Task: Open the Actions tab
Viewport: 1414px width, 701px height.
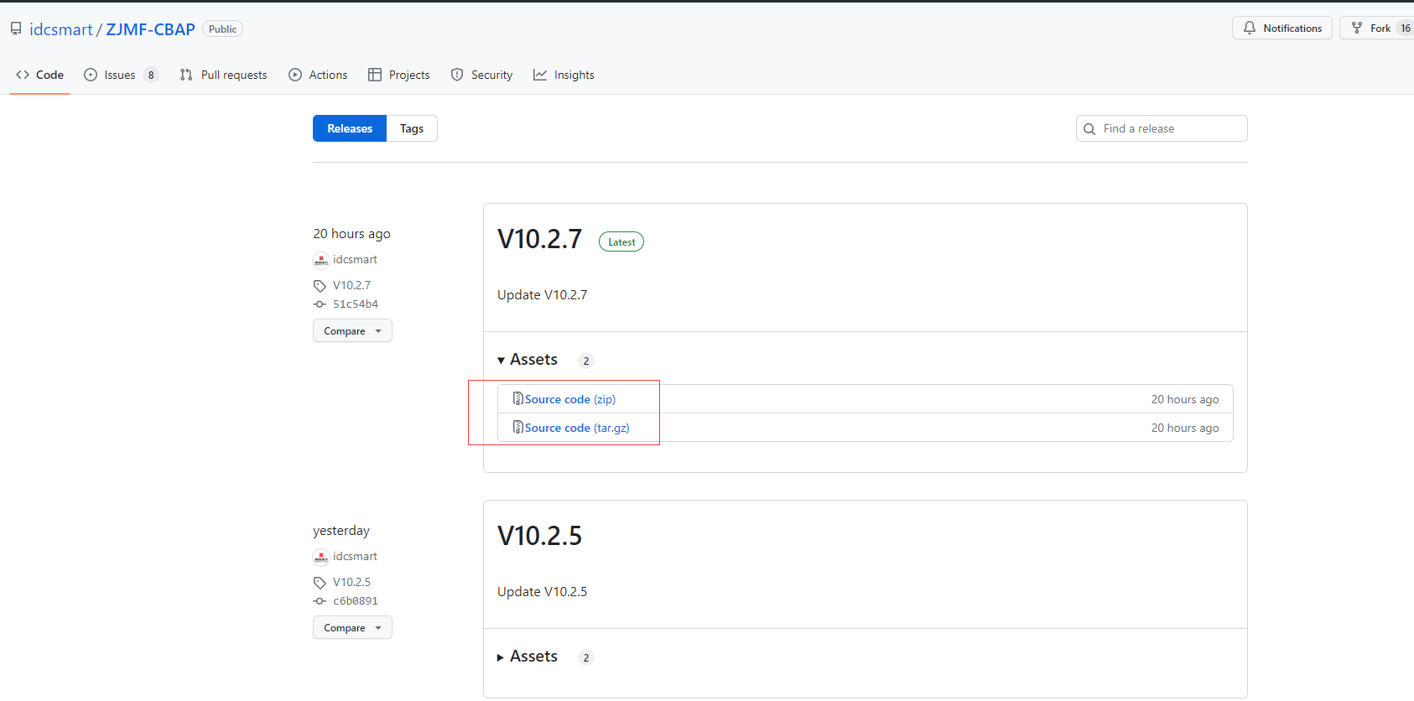Action: pos(318,75)
